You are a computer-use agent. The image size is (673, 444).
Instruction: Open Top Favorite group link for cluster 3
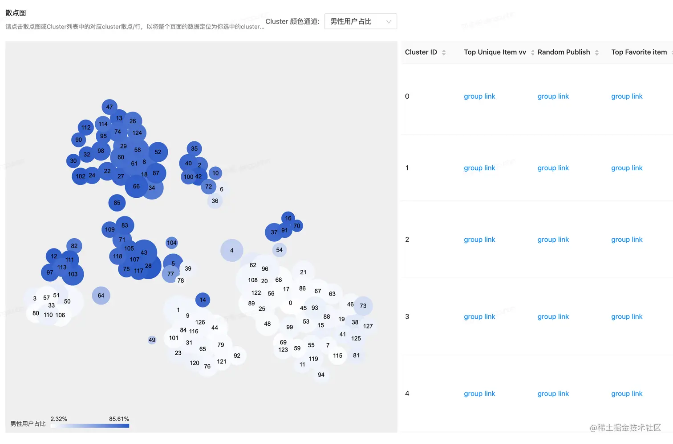point(627,316)
